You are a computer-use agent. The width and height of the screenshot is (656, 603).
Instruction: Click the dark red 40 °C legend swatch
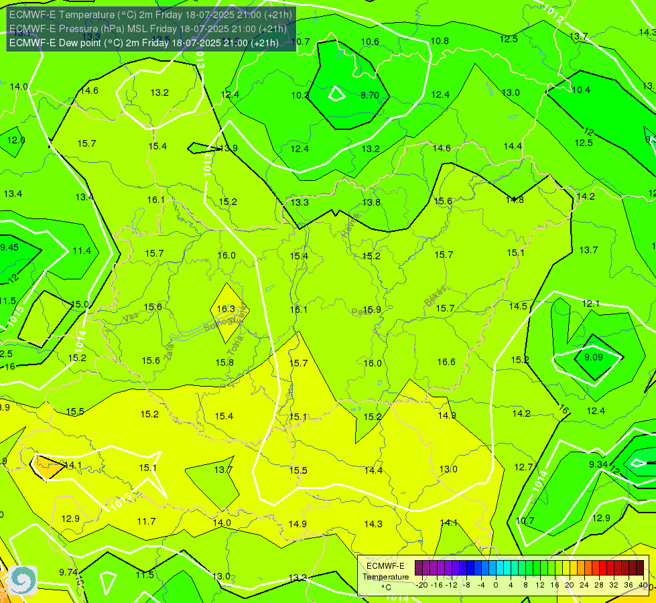(640, 568)
